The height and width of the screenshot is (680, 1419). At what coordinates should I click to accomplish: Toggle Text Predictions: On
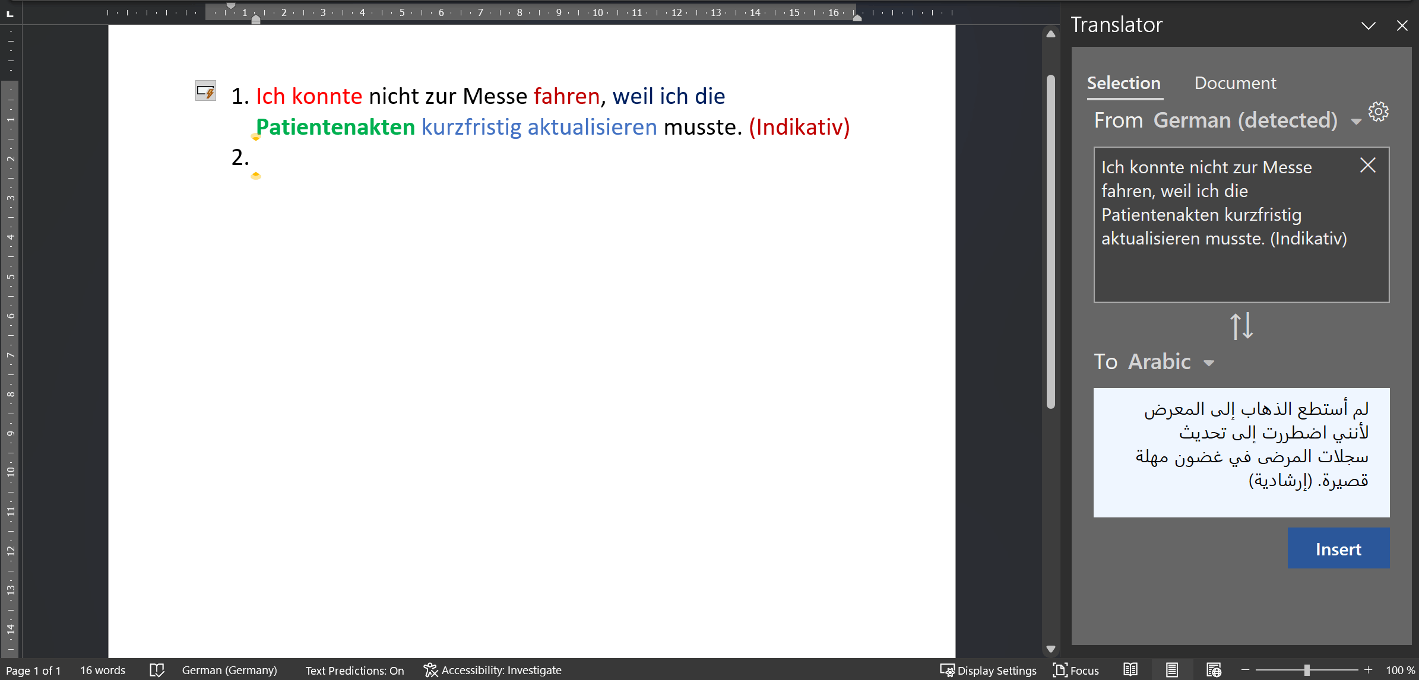point(354,670)
